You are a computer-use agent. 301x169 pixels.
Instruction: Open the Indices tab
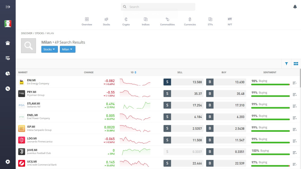pyautogui.click(x=145, y=21)
